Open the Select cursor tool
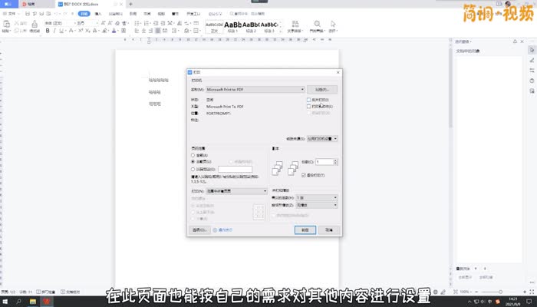 (x=333, y=24)
